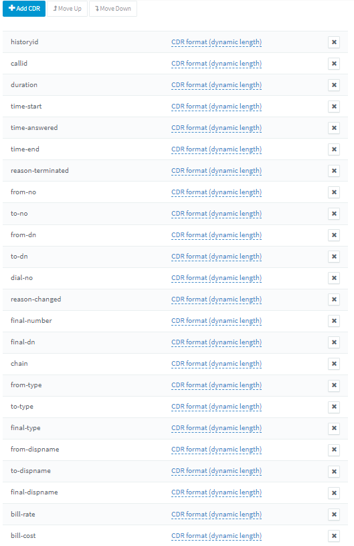Click the Move Up button
Image resolution: width=354 pixels, height=546 pixels.
(x=67, y=8)
